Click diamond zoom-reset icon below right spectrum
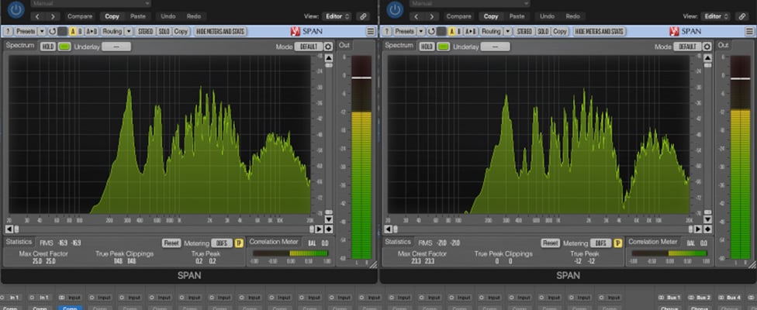The height and width of the screenshot is (310, 757). pos(708,229)
